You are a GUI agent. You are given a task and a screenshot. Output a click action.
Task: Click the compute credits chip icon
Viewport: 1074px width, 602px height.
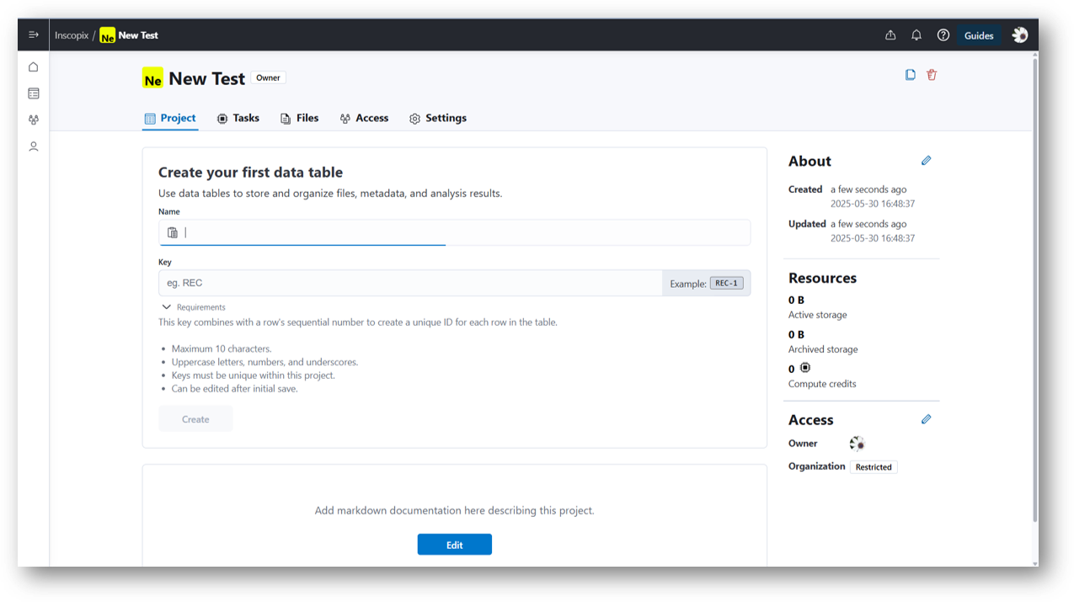click(805, 368)
